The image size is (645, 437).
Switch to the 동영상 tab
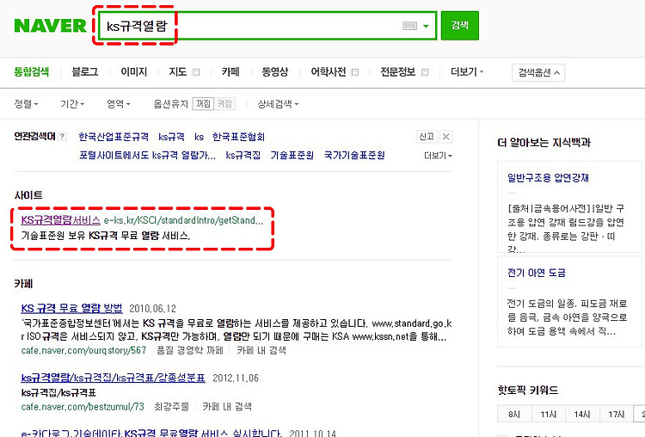point(275,72)
